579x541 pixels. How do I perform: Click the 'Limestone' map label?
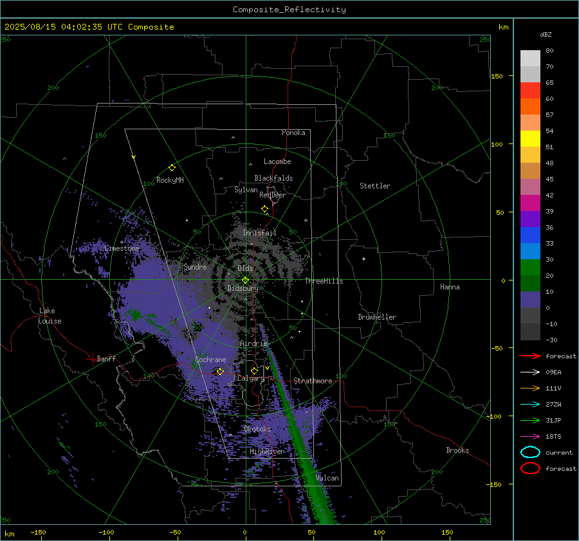pyautogui.click(x=122, y=248)
